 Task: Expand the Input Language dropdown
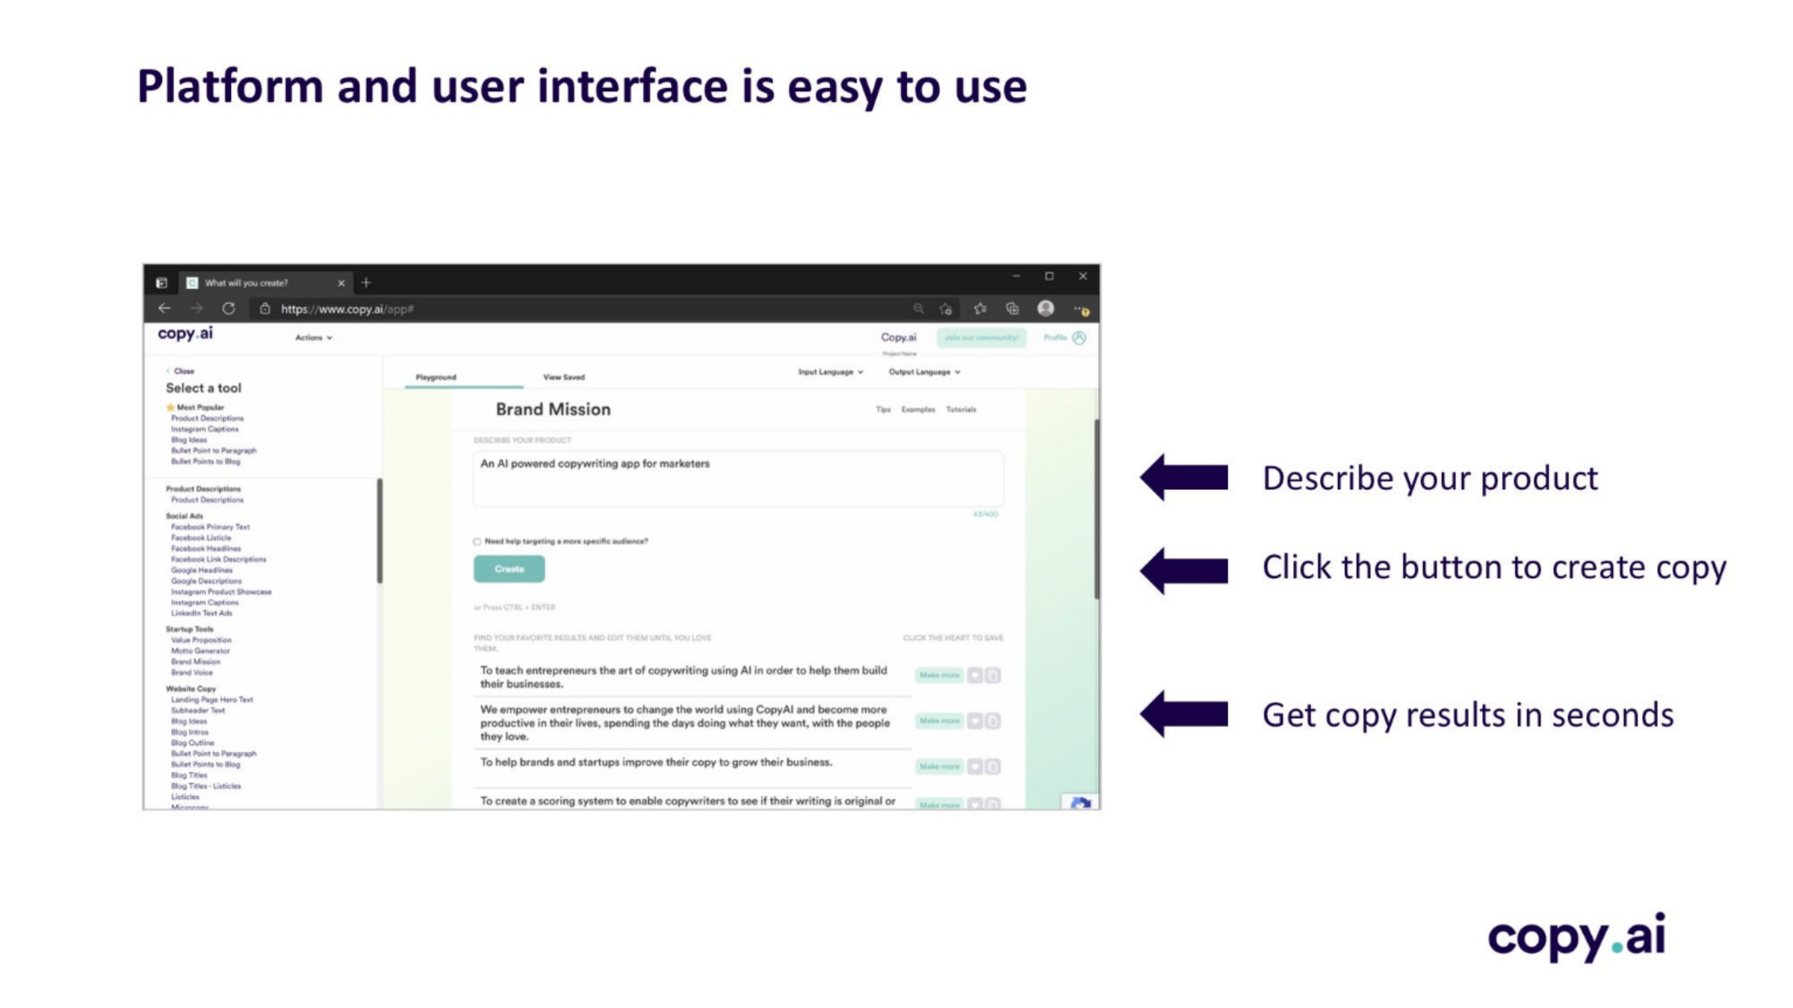click(830, 372)
